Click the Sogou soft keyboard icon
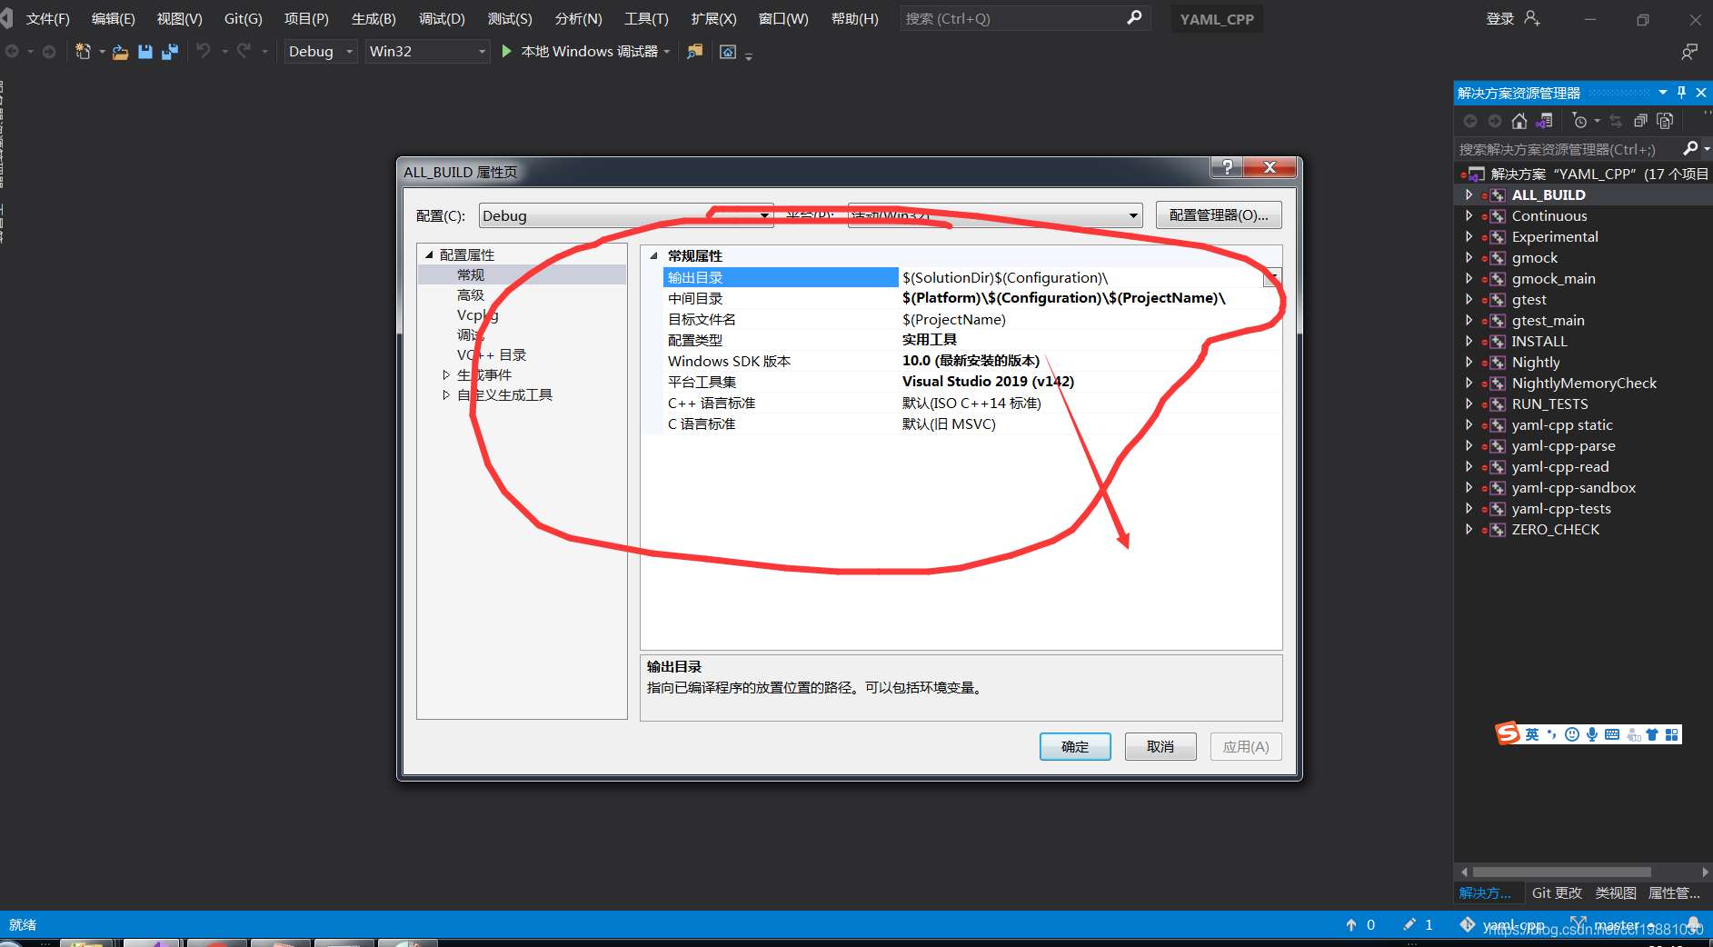 (1612, 734)
